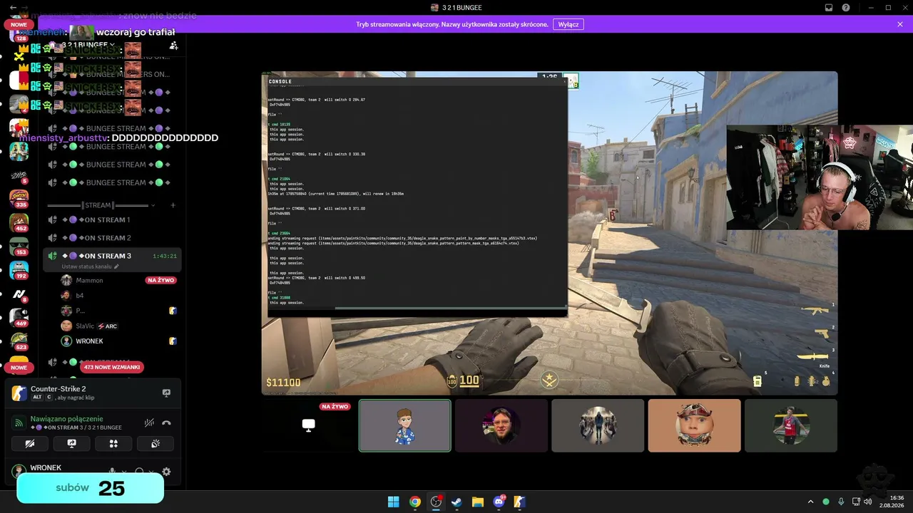
Task: Click the Wyłącz button to disable streamer mode
Action: [568, 24]
